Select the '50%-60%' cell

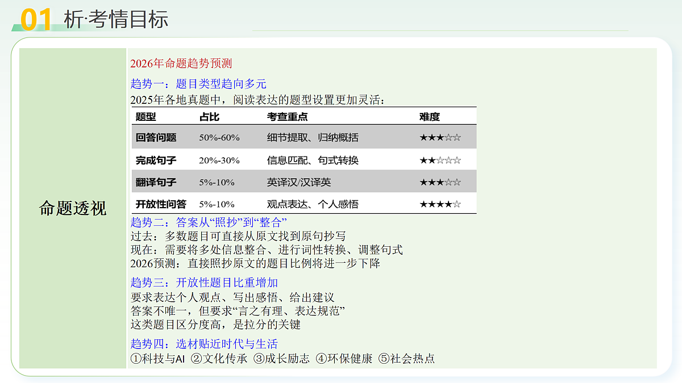pyautogui.click(x=219, y=137)
